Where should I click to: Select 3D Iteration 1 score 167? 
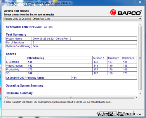click(x=96, y=73)
